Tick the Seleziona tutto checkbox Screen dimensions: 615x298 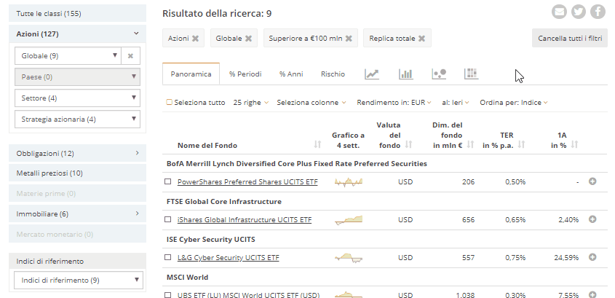[169, 103]
